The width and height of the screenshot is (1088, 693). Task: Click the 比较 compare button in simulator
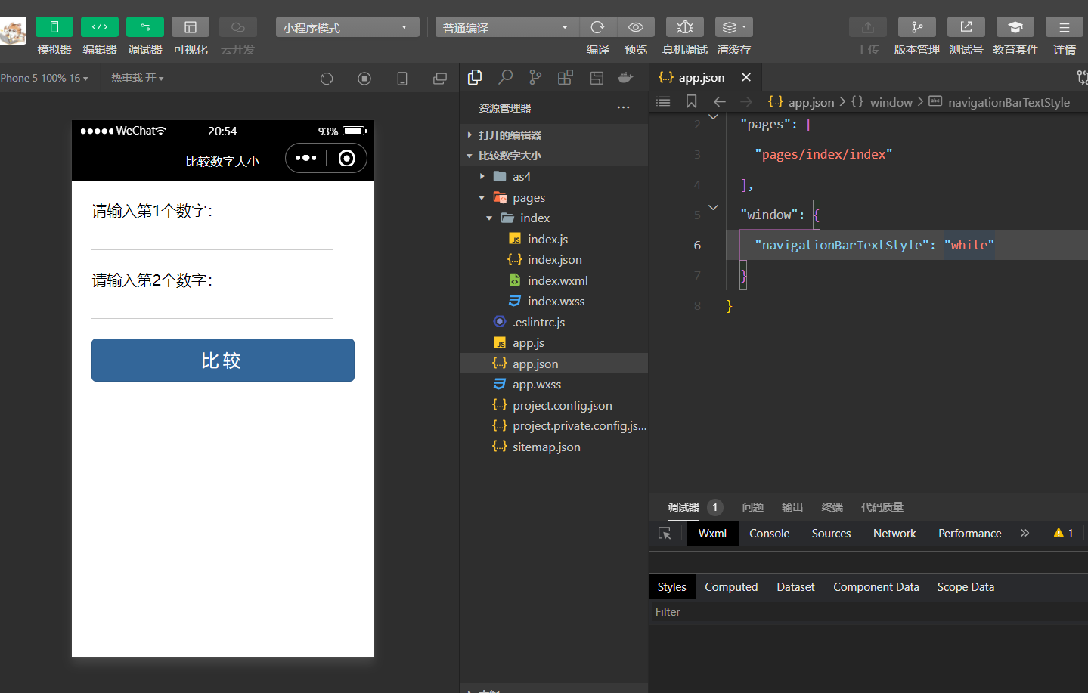coord(223,360)
